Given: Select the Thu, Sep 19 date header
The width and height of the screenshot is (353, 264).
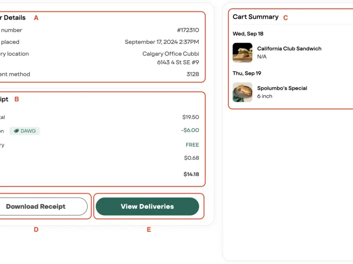Looking at the screenshot, I should (247, 73).
